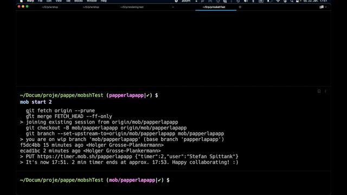Click the 'joining existing session' output line
Viewport: 347px width, 195px height.
pyautogui.click(x=99, y=122)
